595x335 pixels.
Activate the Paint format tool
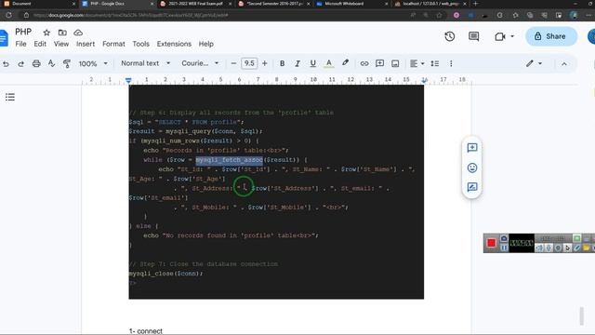pos(67,63)
